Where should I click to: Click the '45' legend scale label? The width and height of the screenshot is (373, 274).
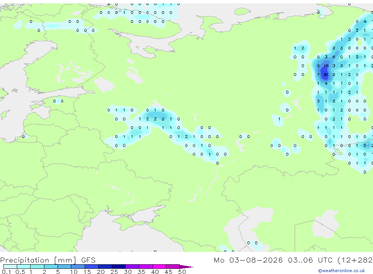[169, 272]
